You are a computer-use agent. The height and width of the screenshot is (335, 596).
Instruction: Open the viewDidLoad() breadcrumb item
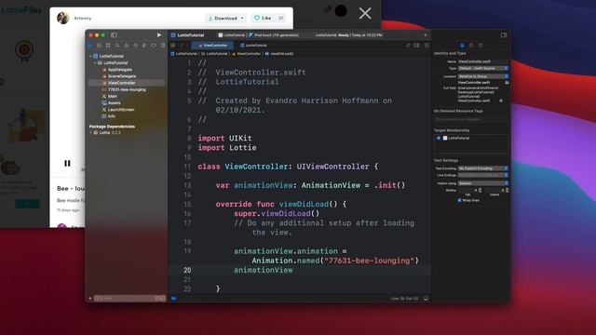279,54
